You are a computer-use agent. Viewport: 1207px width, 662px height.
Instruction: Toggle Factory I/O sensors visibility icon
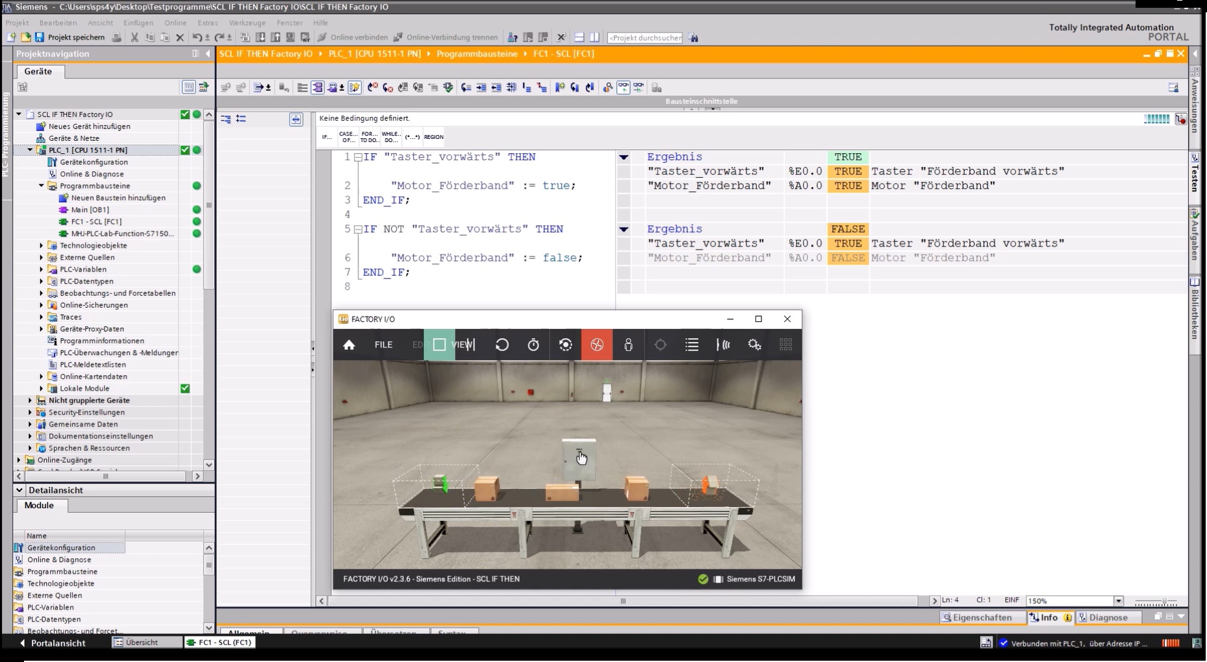click(723, 345)
